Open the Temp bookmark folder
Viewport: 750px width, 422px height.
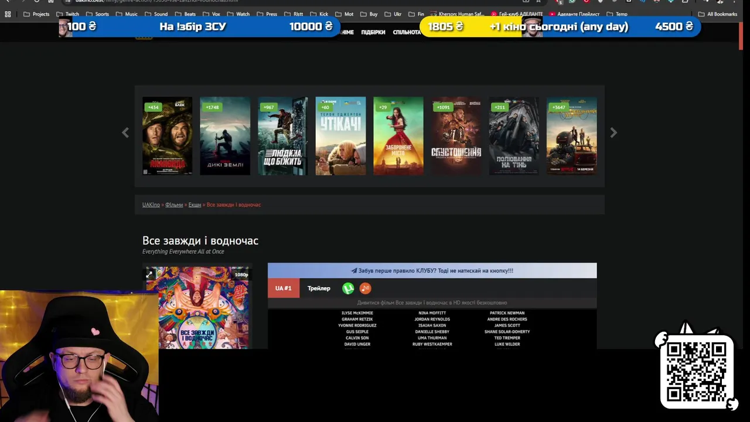(617, 14)
